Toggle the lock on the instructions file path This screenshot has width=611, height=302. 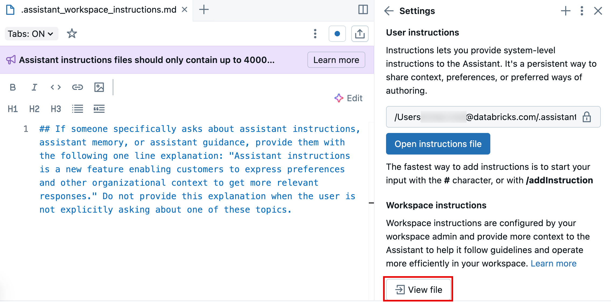587,117
